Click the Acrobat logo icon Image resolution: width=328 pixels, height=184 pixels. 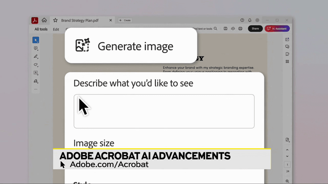(35, 20)
